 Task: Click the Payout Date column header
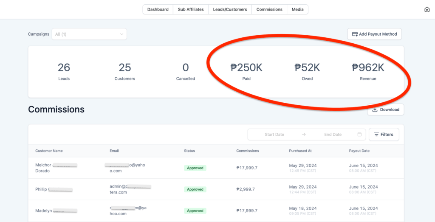click(x=359, y=151)
